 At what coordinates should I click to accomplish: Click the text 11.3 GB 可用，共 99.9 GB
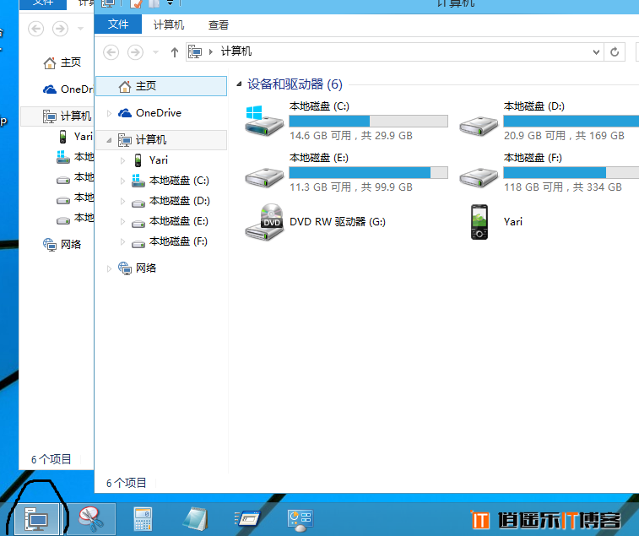pos(351,187)
